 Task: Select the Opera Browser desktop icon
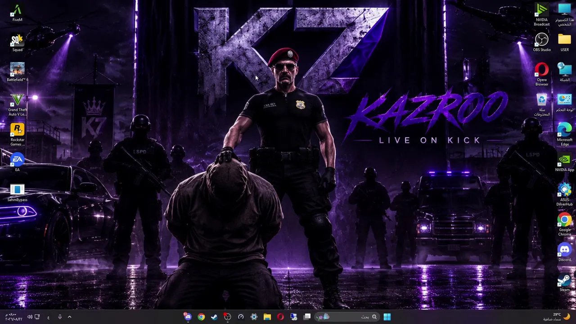tap(542, 75)
